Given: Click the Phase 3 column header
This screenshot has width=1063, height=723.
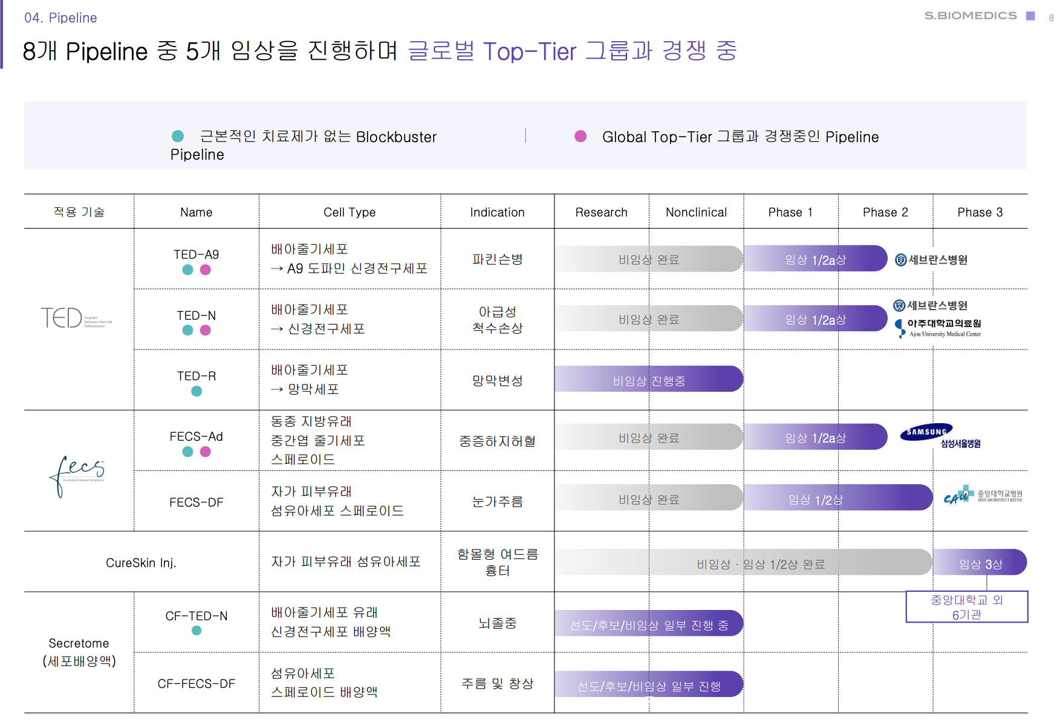Looking at the screenshot, I should pyautogui.click(x=980, y=212).
